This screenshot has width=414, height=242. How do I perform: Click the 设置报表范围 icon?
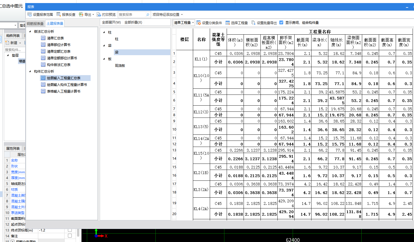pos(30,14)
